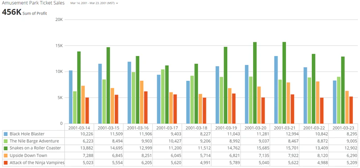
Task: Click the red Ninja Vampires bar for 2001-03-23
Action: point(351,110)
